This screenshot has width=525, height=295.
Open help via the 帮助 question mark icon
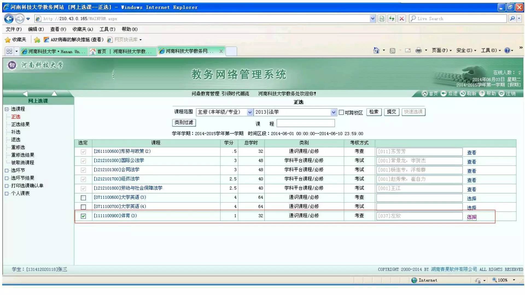click(x=482, y=93)
